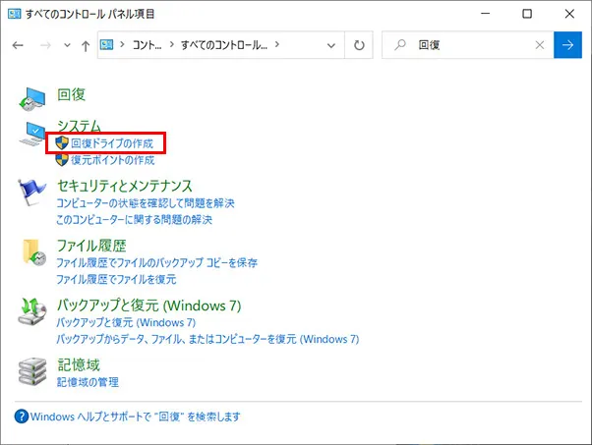Open ファイル履歴でファイルを復元 link
592x445 pixels.
coord(116,279)
